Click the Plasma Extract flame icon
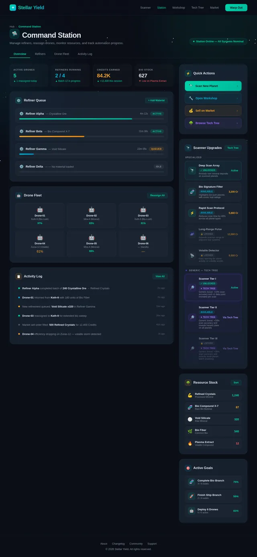The image size is (257, 557). pyautogui.click(x=190, y=443)
